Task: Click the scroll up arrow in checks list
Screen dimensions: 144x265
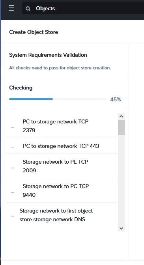Action: [x=121, y=116]
